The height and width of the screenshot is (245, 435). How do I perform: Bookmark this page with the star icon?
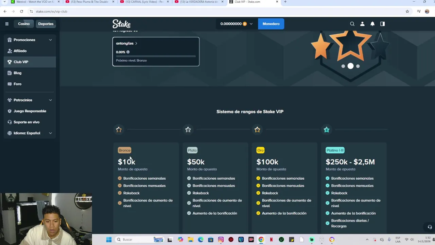(x=407, y=11)
